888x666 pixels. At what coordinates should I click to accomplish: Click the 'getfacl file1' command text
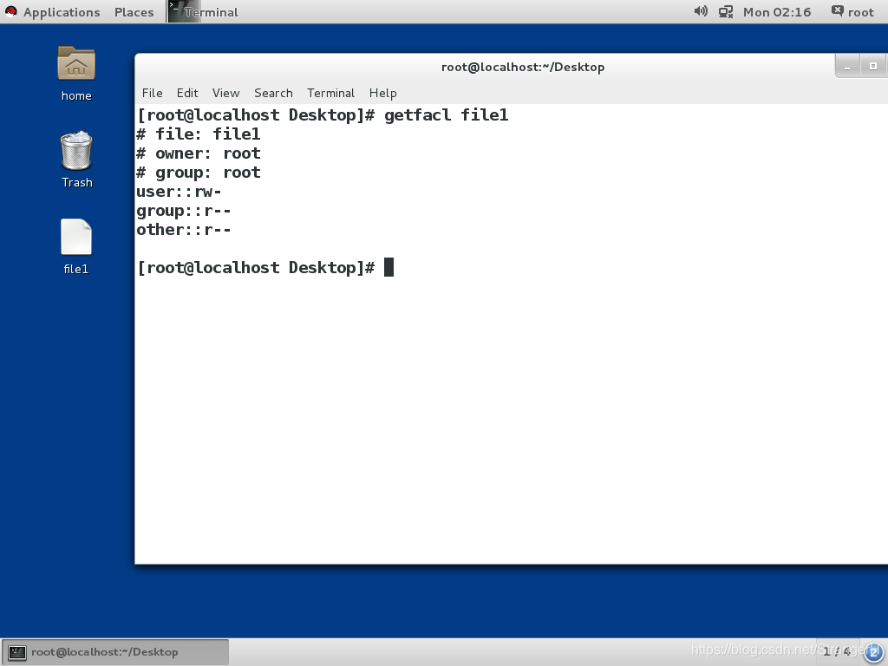tap(447, 115)
